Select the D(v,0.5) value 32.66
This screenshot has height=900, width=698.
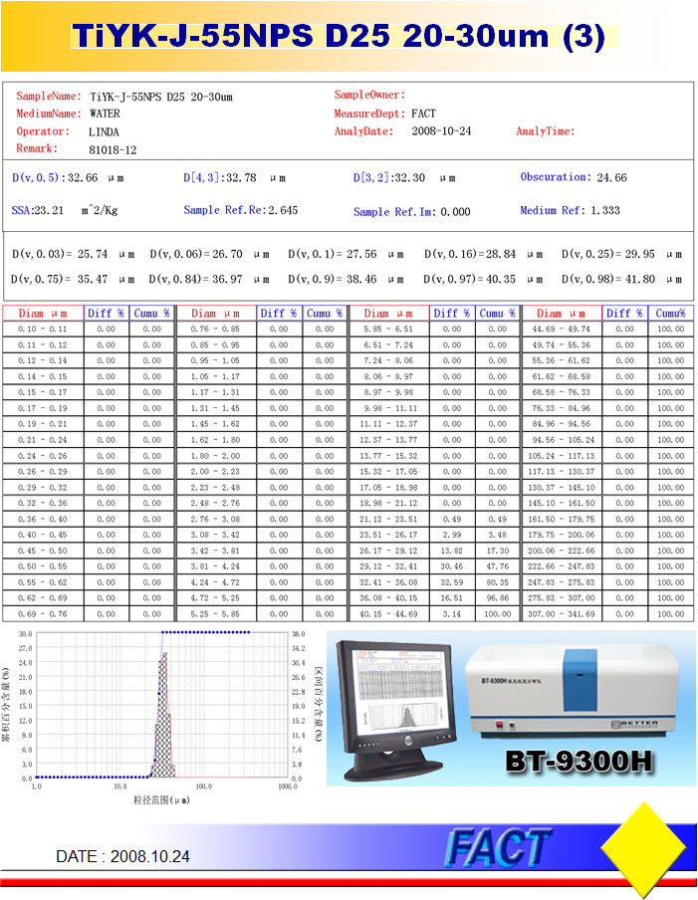coord(83,178)
